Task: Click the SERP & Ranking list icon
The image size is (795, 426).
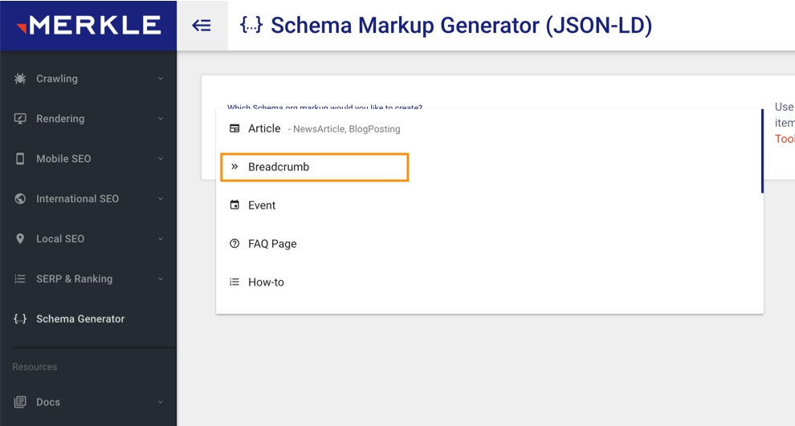Action: pos(20,278)
